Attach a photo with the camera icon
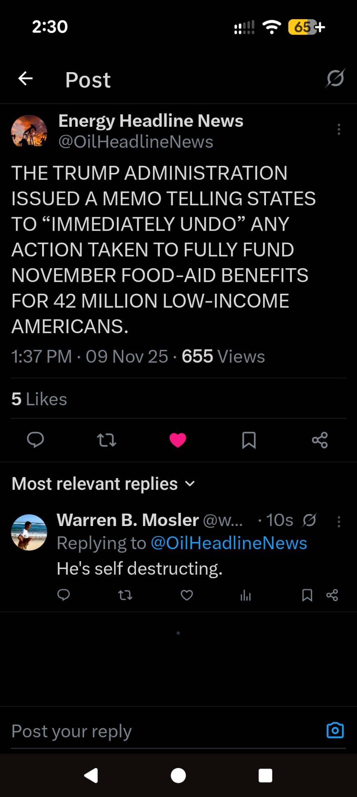Screen dimensions: 357x797 335,730
